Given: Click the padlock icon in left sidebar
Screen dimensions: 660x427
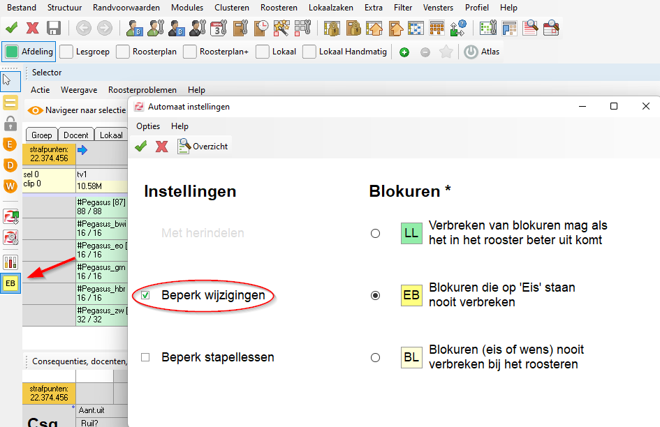Looking at the screenshot, I should coord(10,124).
